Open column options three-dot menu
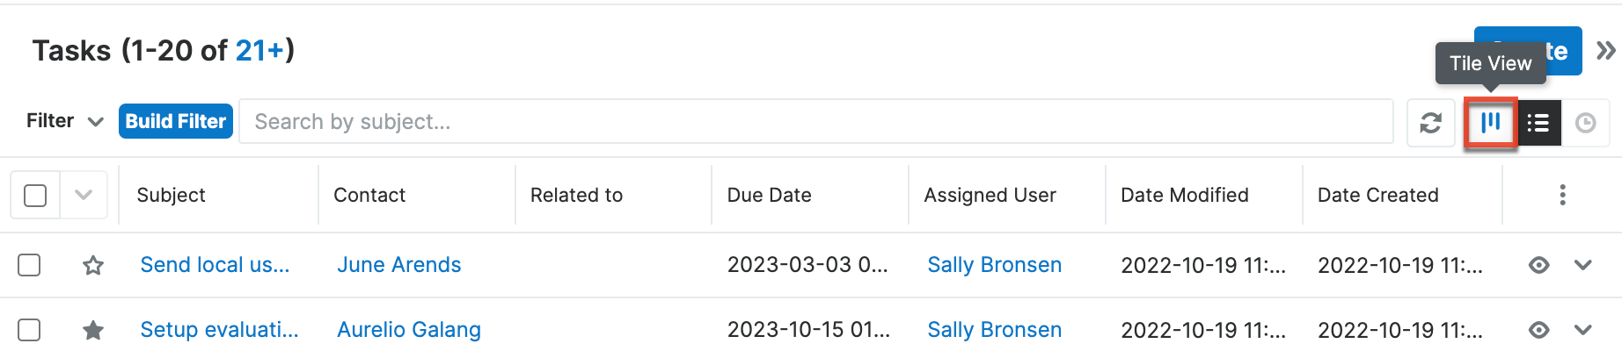The width and height of the screenshot is (1622, 358). tap(1562, 195)
